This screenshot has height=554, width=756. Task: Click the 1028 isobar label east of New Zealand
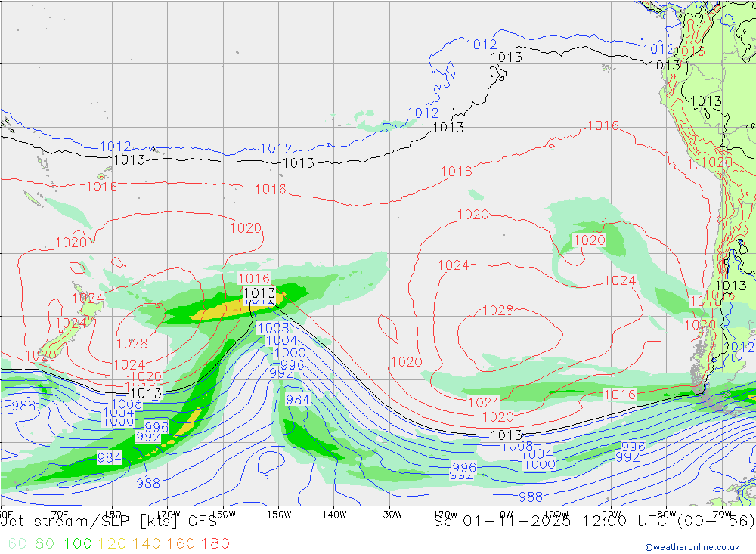(x=132, y=343)
